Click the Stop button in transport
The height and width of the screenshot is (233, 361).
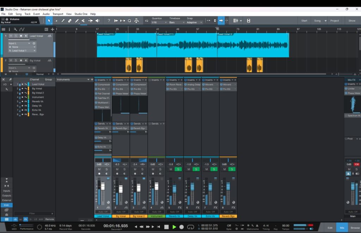coord(166,227)
